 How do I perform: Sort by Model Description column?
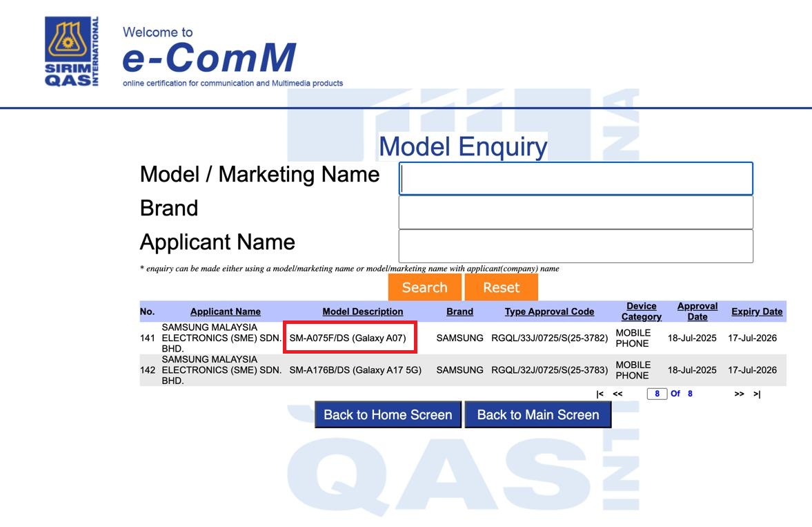pyautogui.click(x=362, y=312)
